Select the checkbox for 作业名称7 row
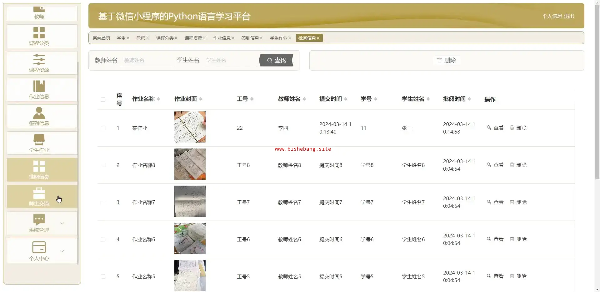This screenshot has width=600, height=292. pos(103,202)
